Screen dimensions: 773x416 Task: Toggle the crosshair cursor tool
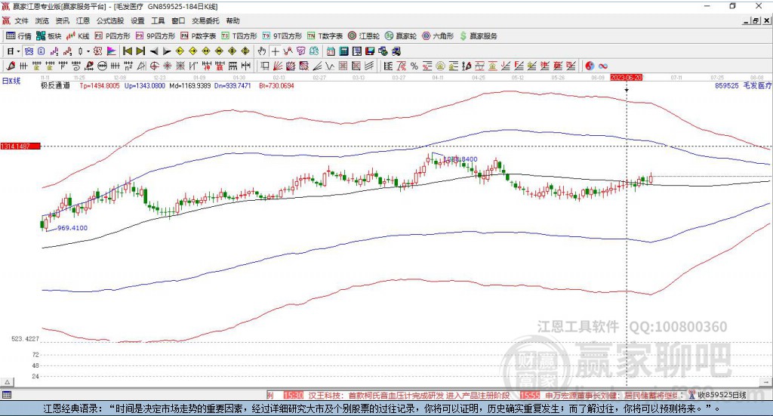(275, 51)
